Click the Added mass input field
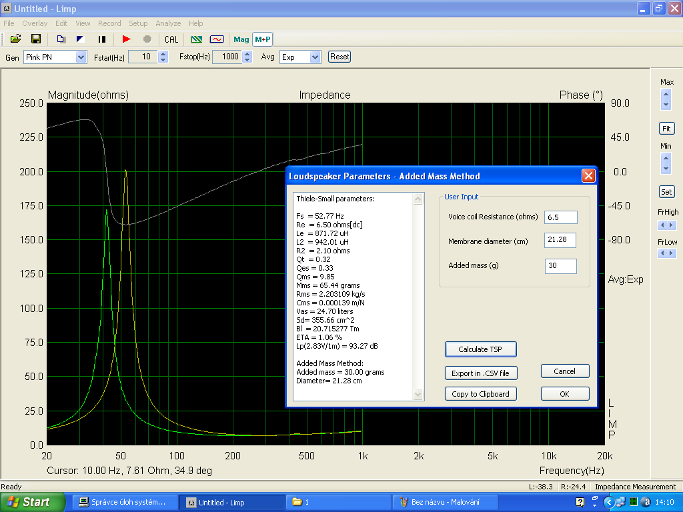 coord(561,266)
